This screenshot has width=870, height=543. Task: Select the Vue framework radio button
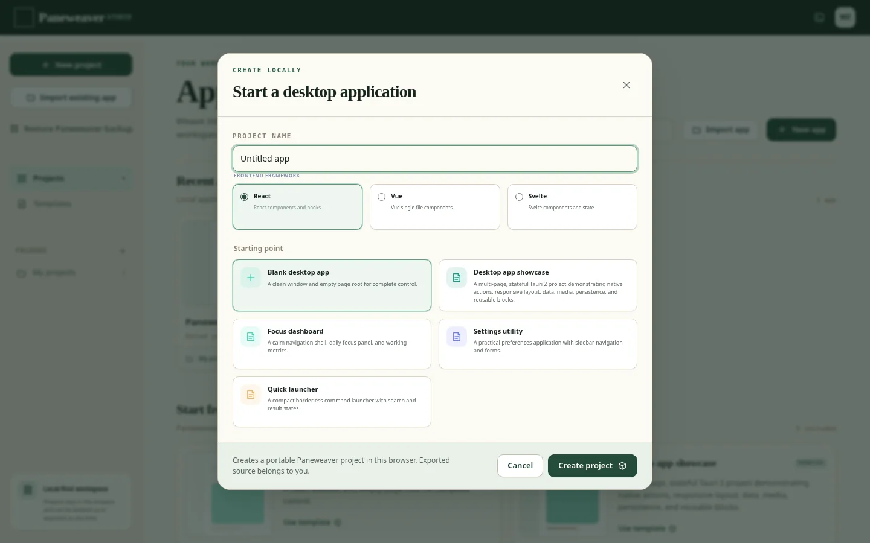(382, 197)
